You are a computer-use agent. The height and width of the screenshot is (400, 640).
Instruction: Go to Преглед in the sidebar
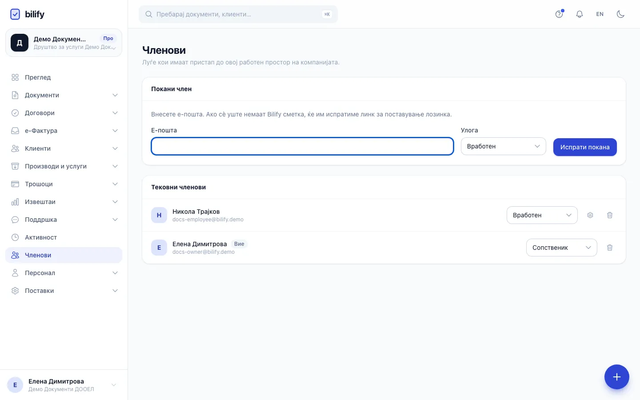64,77
